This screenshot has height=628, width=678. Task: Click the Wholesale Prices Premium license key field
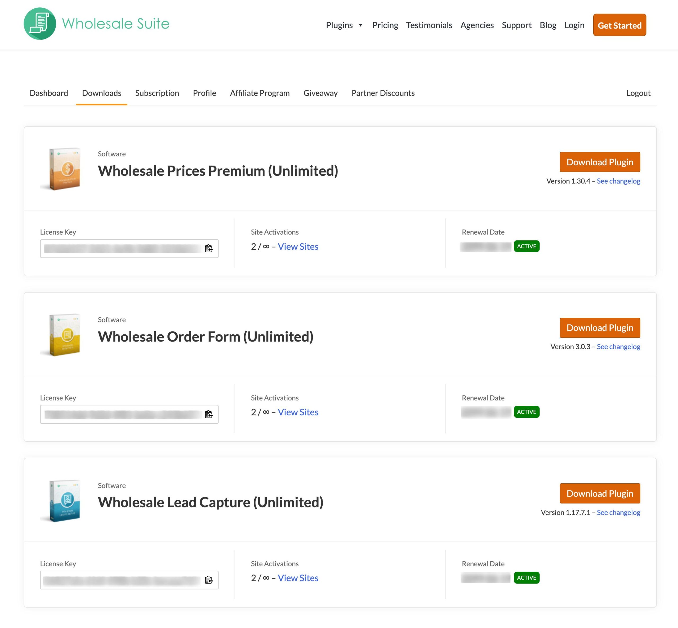129,249
